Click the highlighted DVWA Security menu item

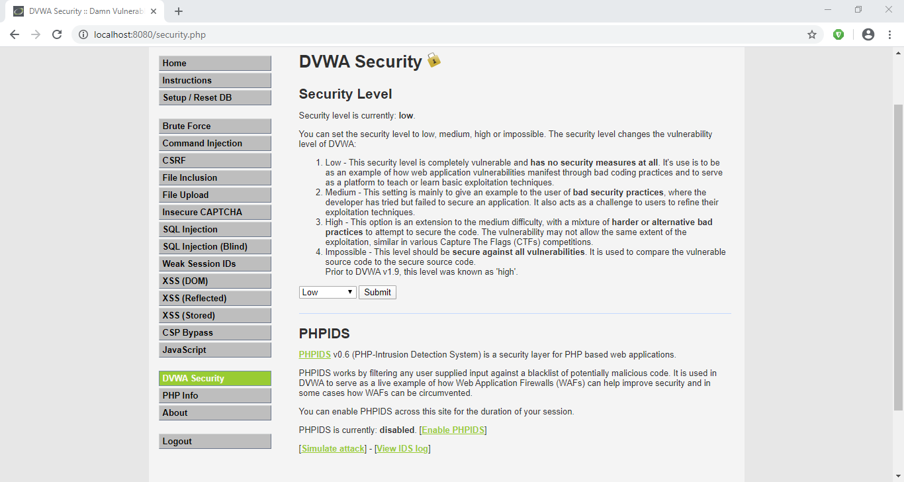(215, 378)
